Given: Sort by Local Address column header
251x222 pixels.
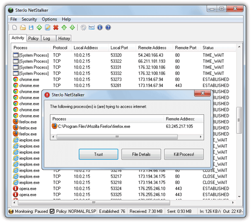Looking at the screenshot, I should tap(90, 48).
